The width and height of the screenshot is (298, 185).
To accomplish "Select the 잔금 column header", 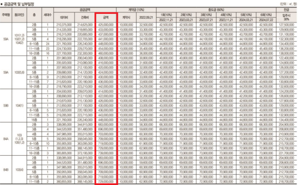I will click(x=286, y=10).
